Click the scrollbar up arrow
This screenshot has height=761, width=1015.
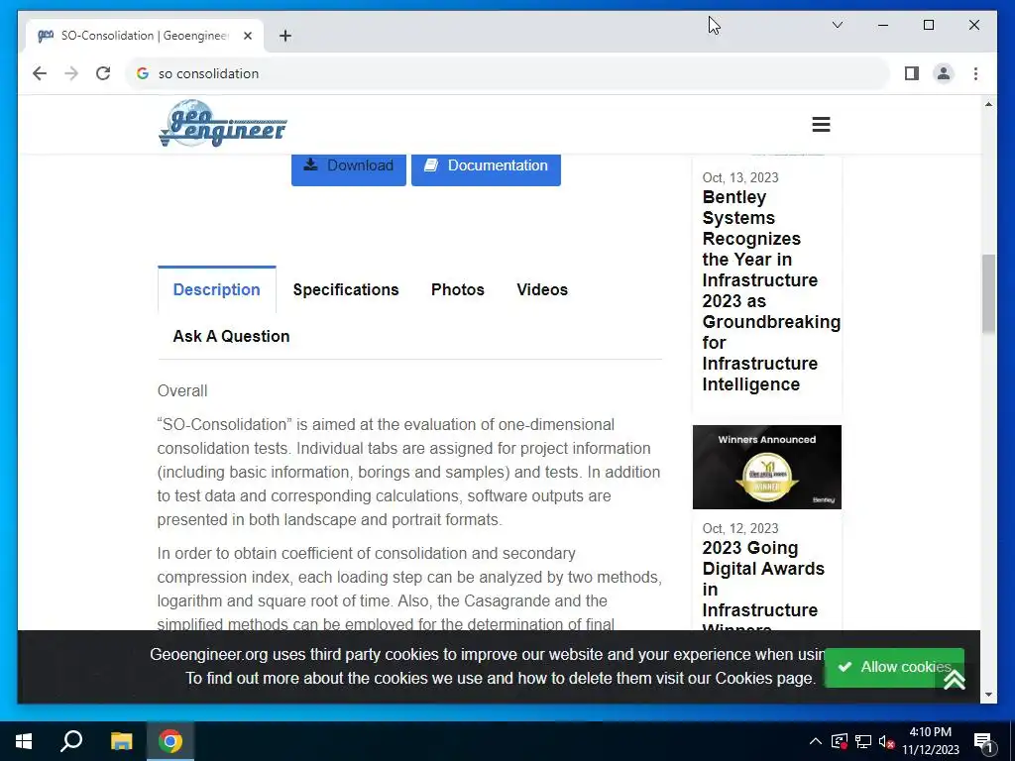988,103
